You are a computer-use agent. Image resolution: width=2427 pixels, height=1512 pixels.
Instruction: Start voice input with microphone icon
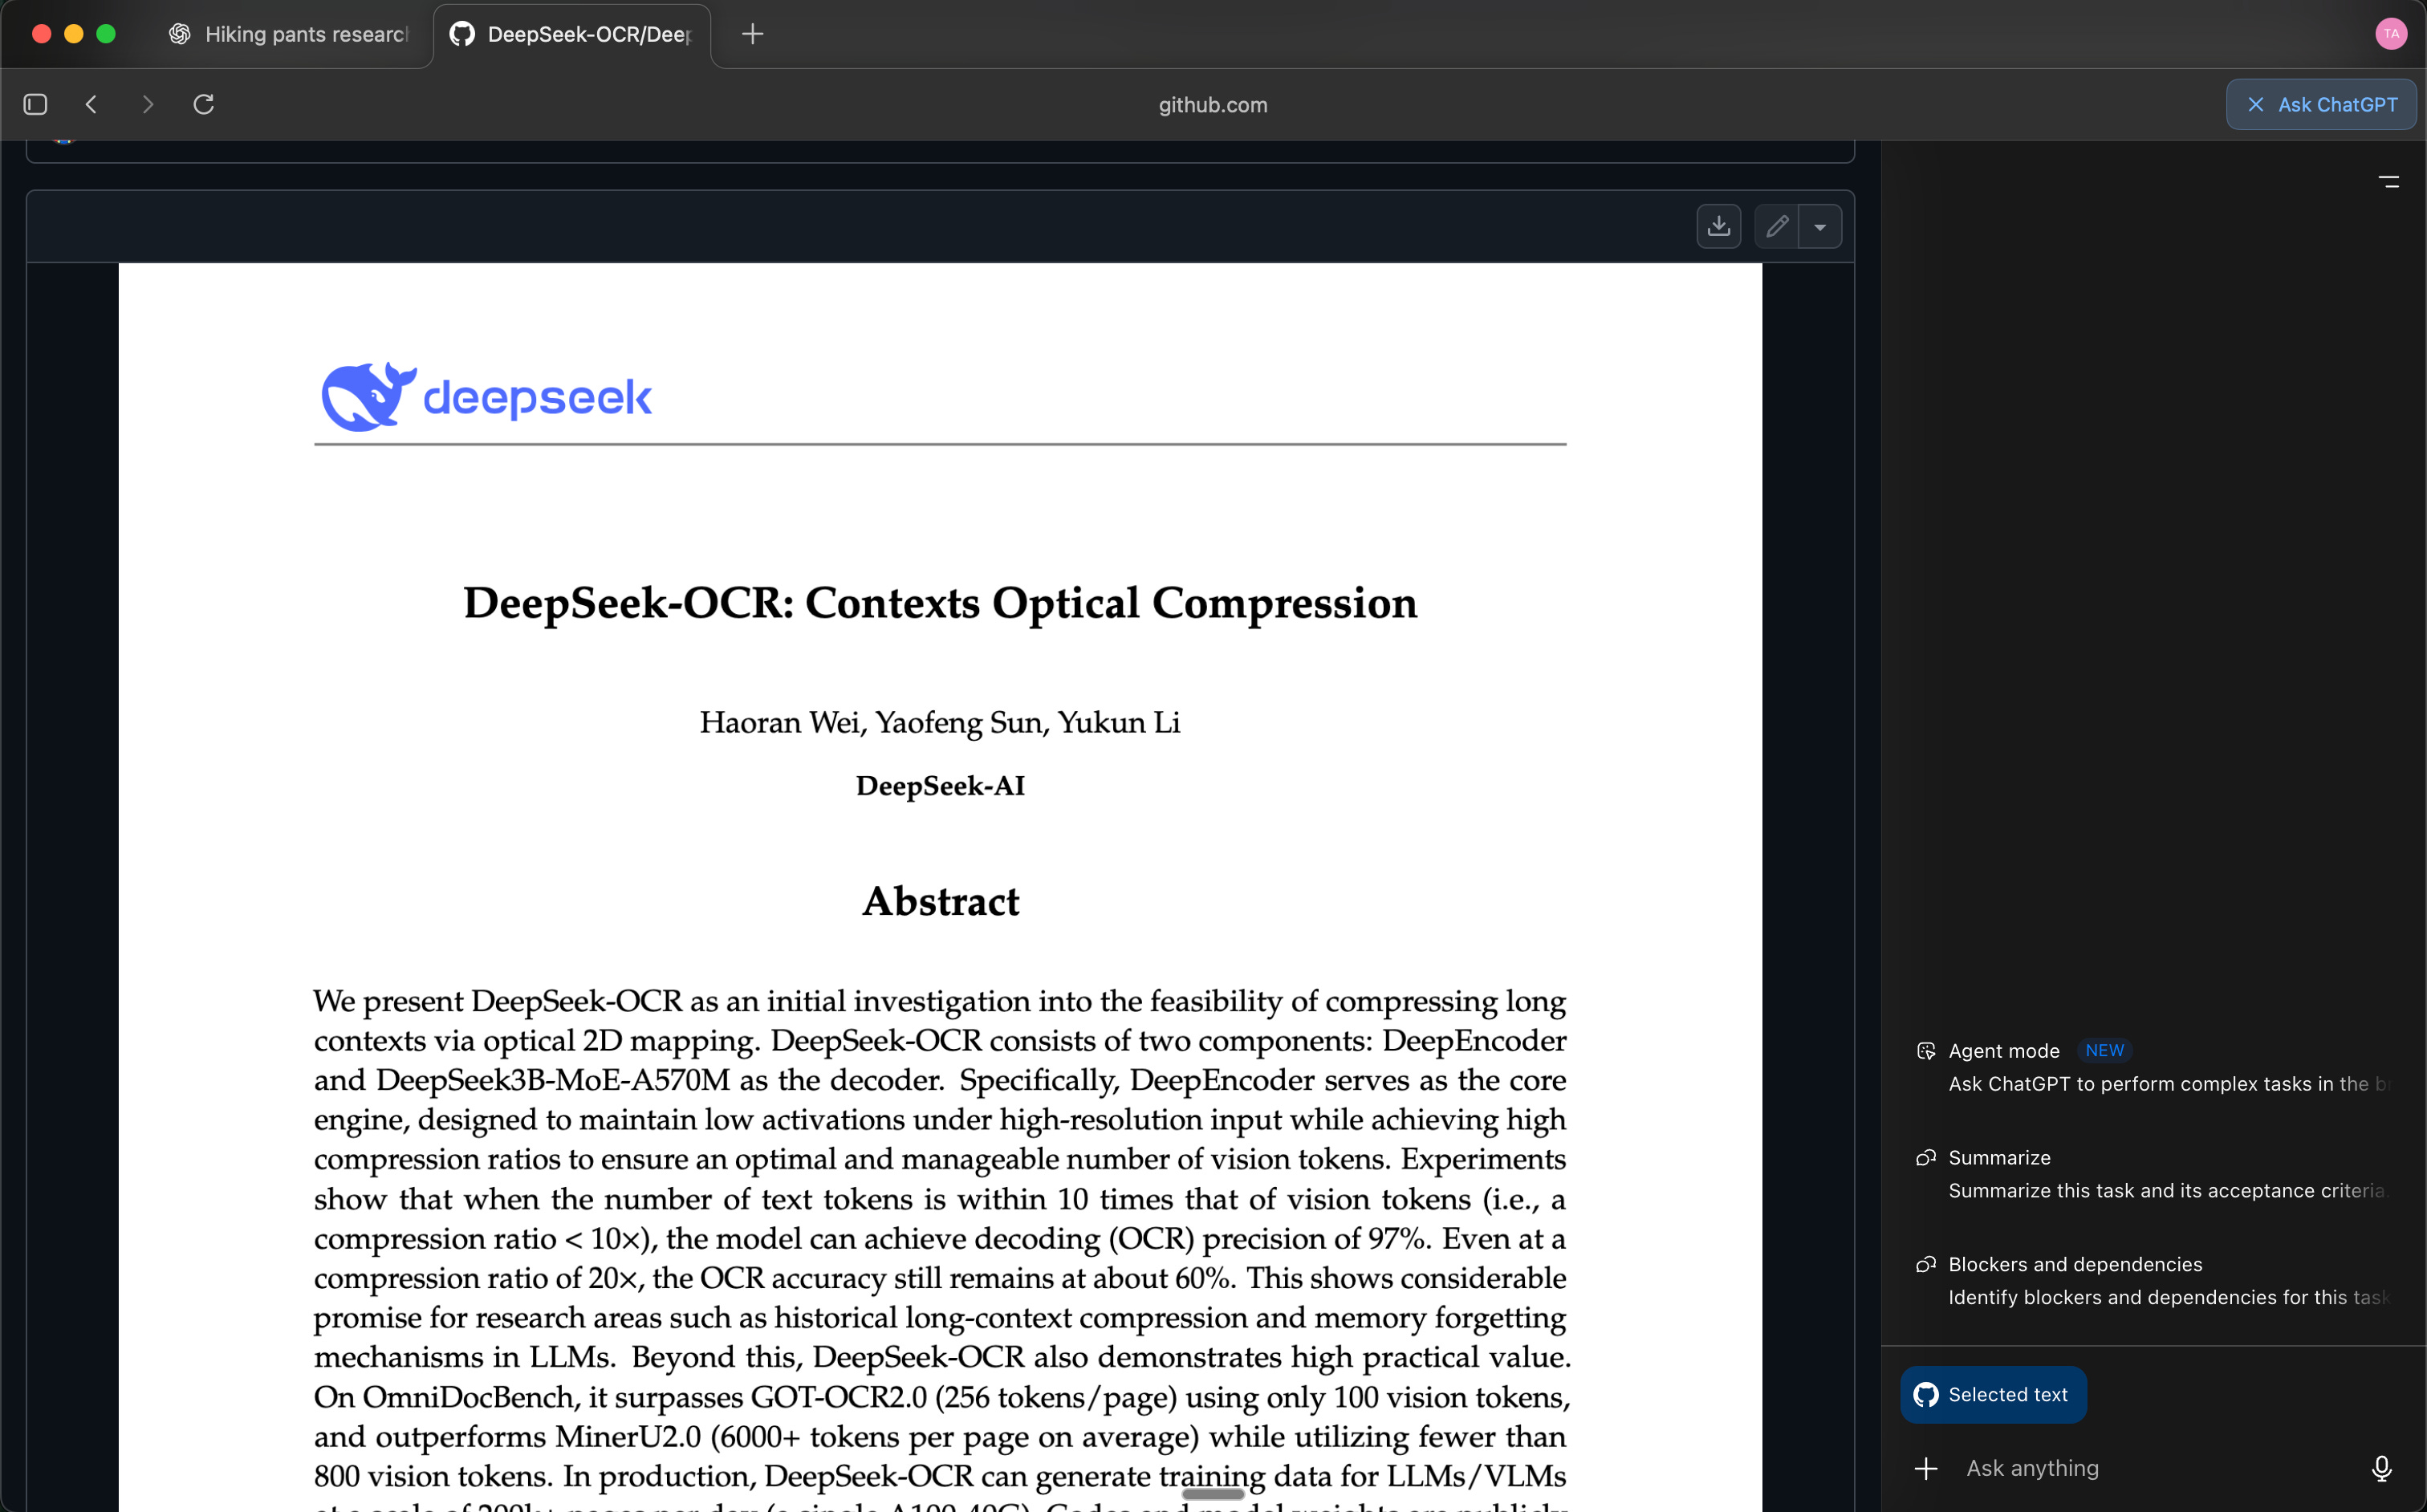tap(2381, 1468)
